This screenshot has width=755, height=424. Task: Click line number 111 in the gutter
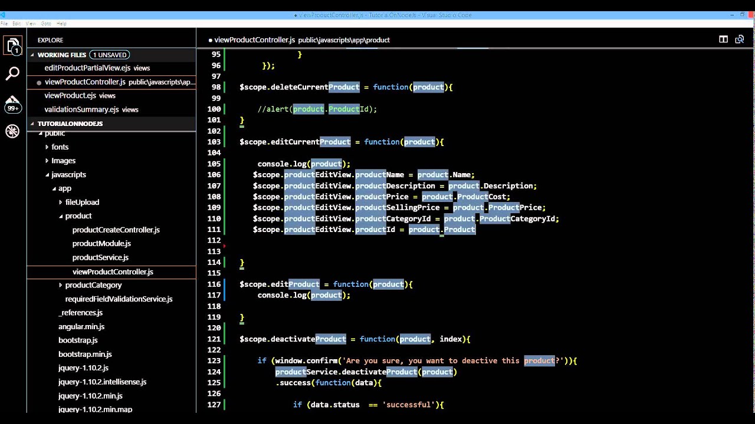point(214,230)
